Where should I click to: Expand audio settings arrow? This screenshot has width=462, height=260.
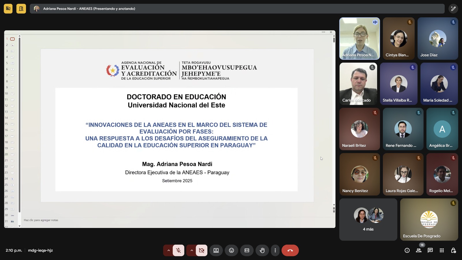point(169,250)
